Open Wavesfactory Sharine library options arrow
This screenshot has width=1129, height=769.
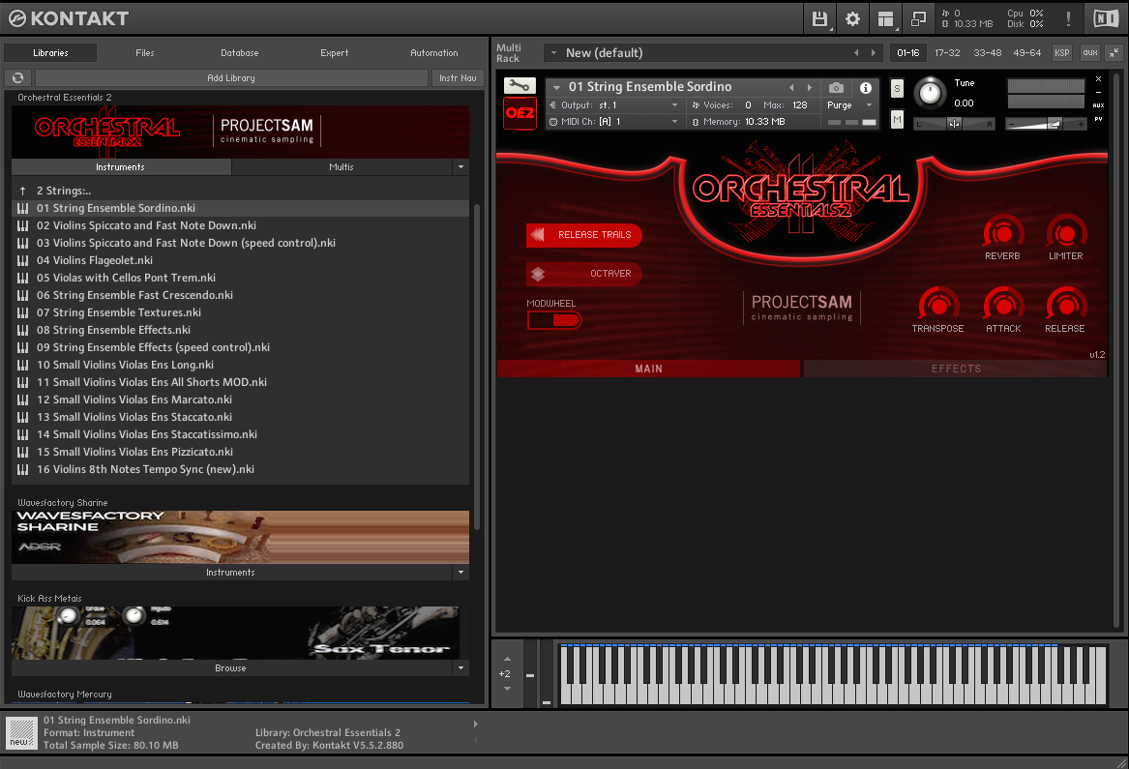click(461, 573)
